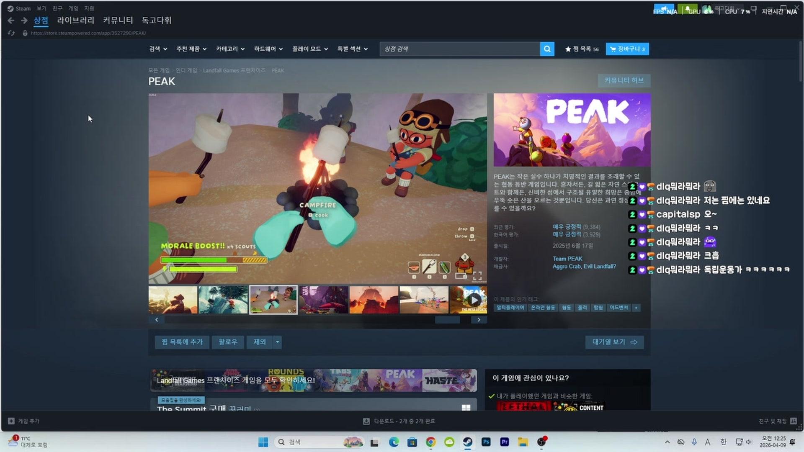Go back with the left arrow

(x=11, y=21)
